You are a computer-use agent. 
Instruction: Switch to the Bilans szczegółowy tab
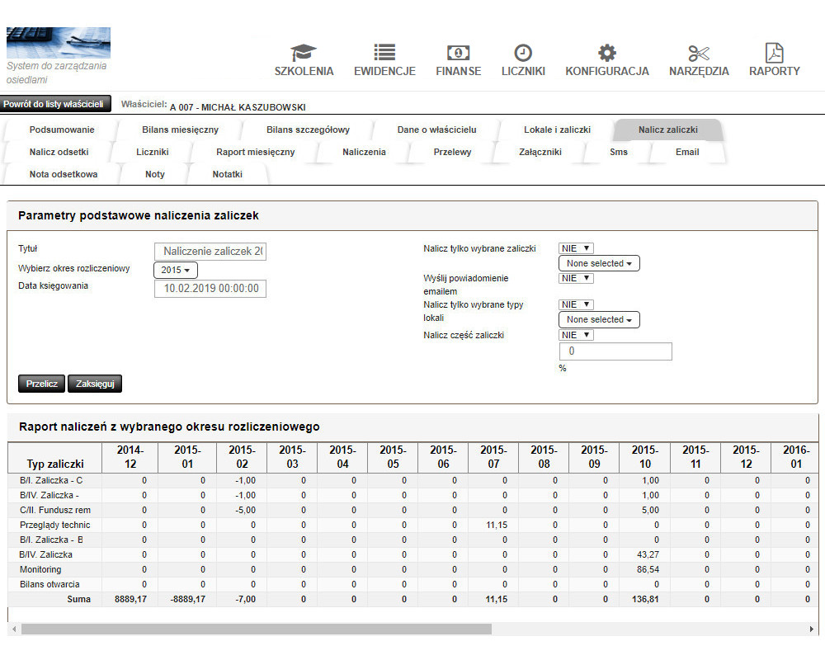pyautogui.click(x=308, y=130)
